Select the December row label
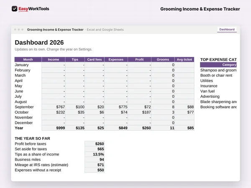251x188 pixels. tap(24, 123)
